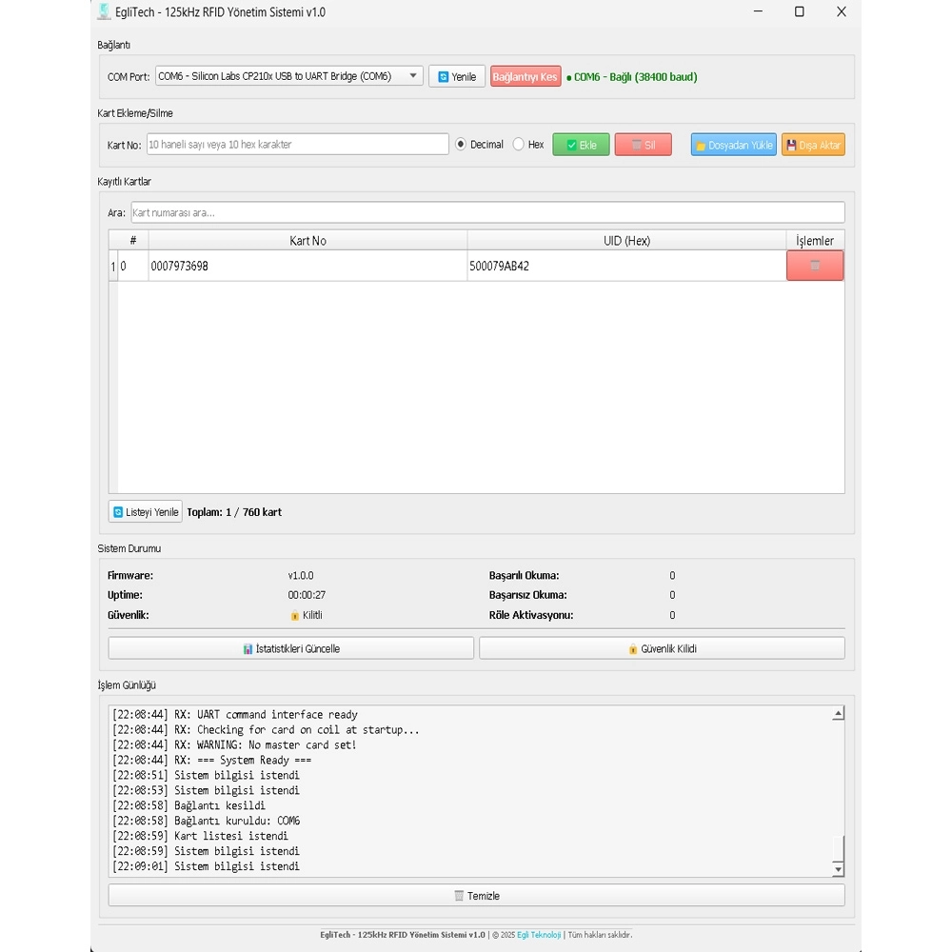Click the Güvenlik Kilidi button
Viewport: 952px width, 952px height.
click(x=662, y=648)
